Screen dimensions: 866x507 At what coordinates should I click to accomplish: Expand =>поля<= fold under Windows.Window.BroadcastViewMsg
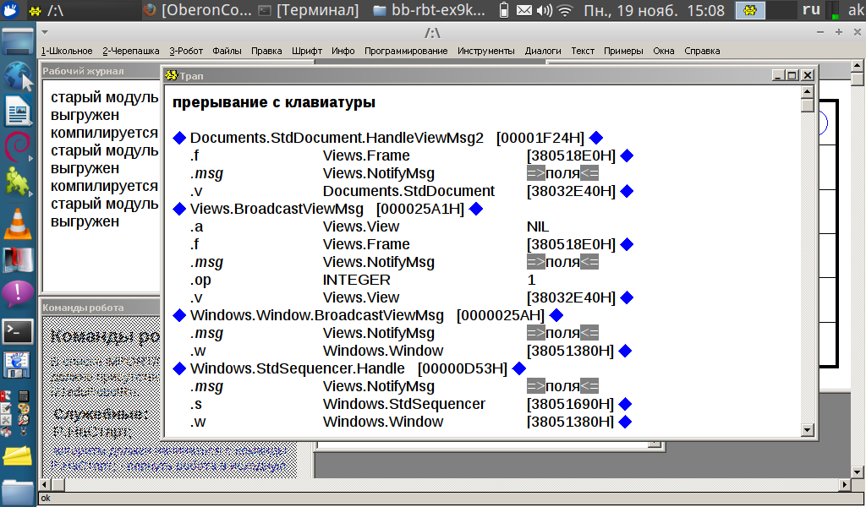click(x=562, y=333)
